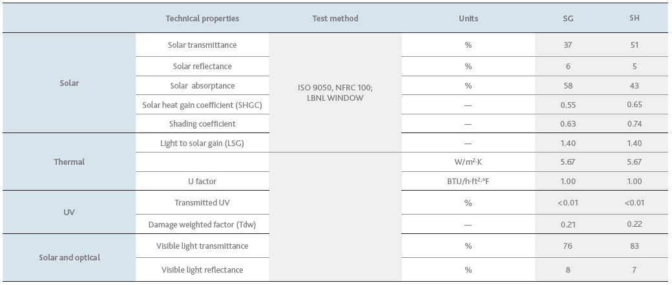Select the W/m²·K units cell
The image size is (672, 285).
click(468, 162)
